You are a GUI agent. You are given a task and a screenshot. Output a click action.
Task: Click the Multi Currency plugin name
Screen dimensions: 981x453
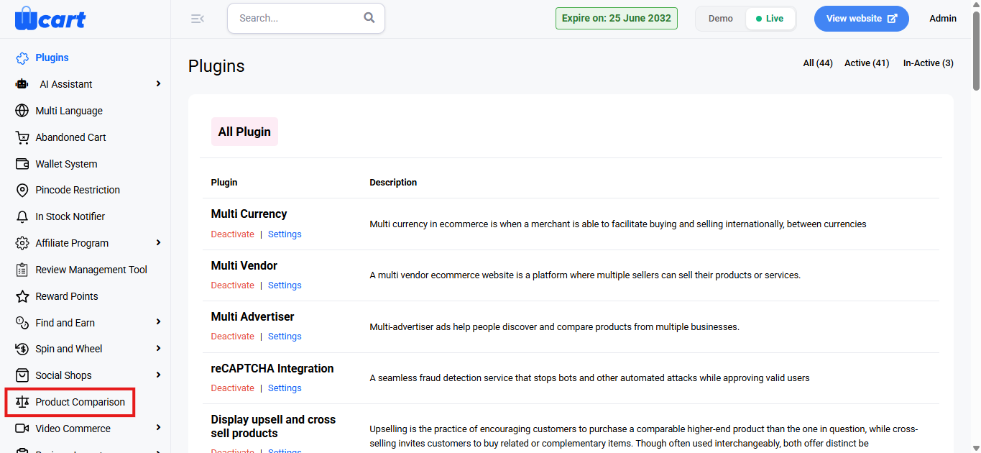(x=249, y=214)
